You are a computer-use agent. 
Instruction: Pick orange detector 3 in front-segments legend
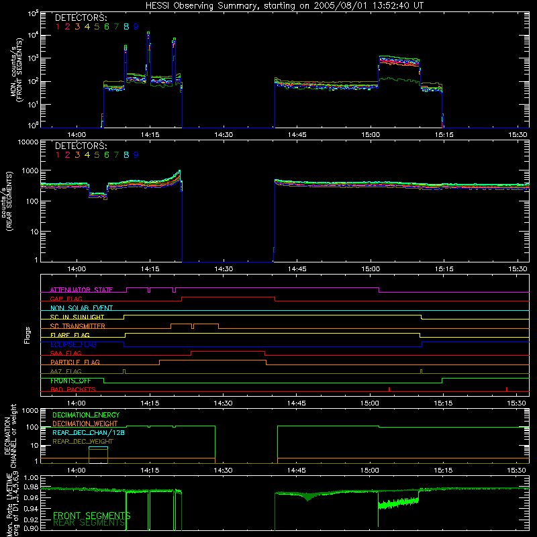coord(77,27)
